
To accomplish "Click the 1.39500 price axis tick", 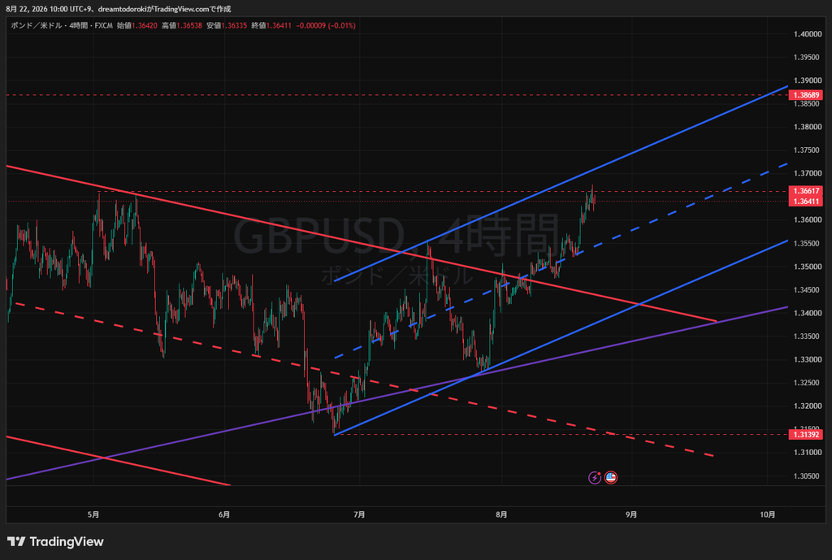I will click(x=808, y=58).
